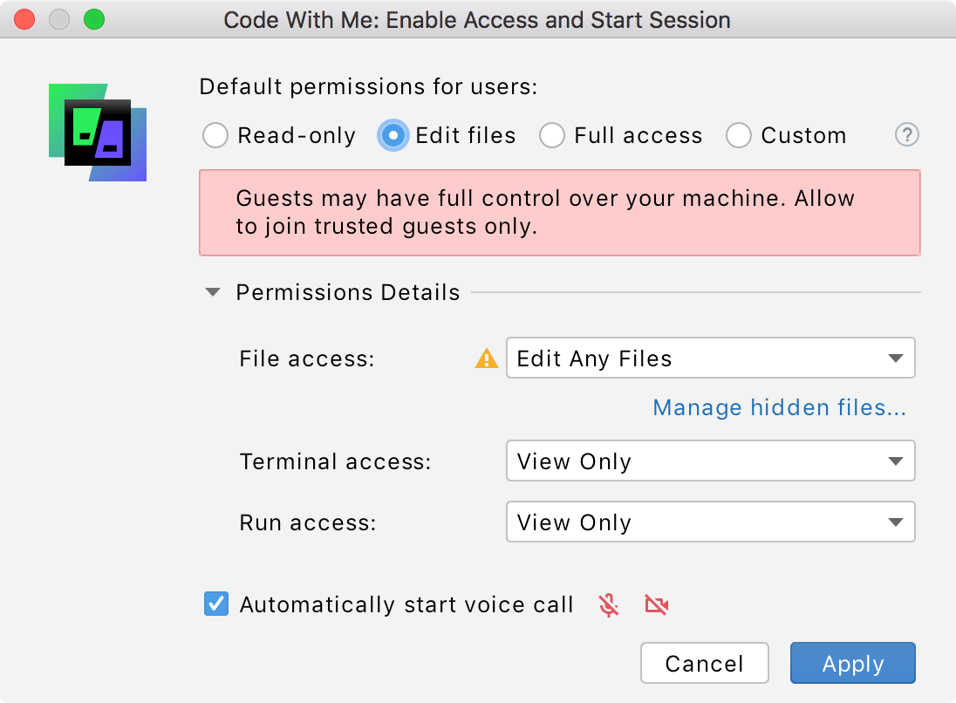Select the Read-only permission
Screen dimensions: 956x703
point(215,135)
